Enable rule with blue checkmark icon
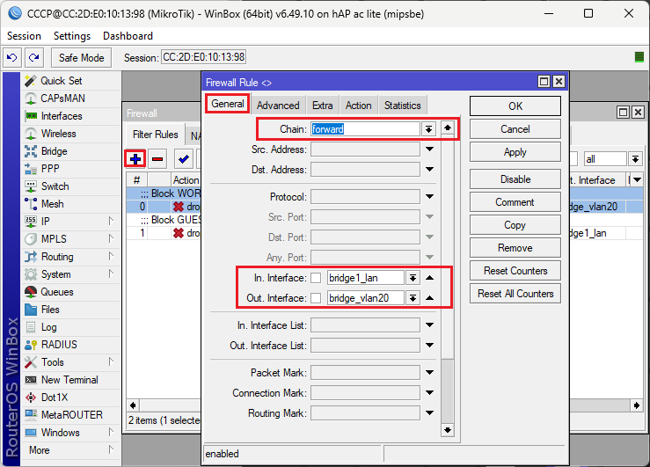The width and height of the screenshot is (650, 467). coord(184,159)
